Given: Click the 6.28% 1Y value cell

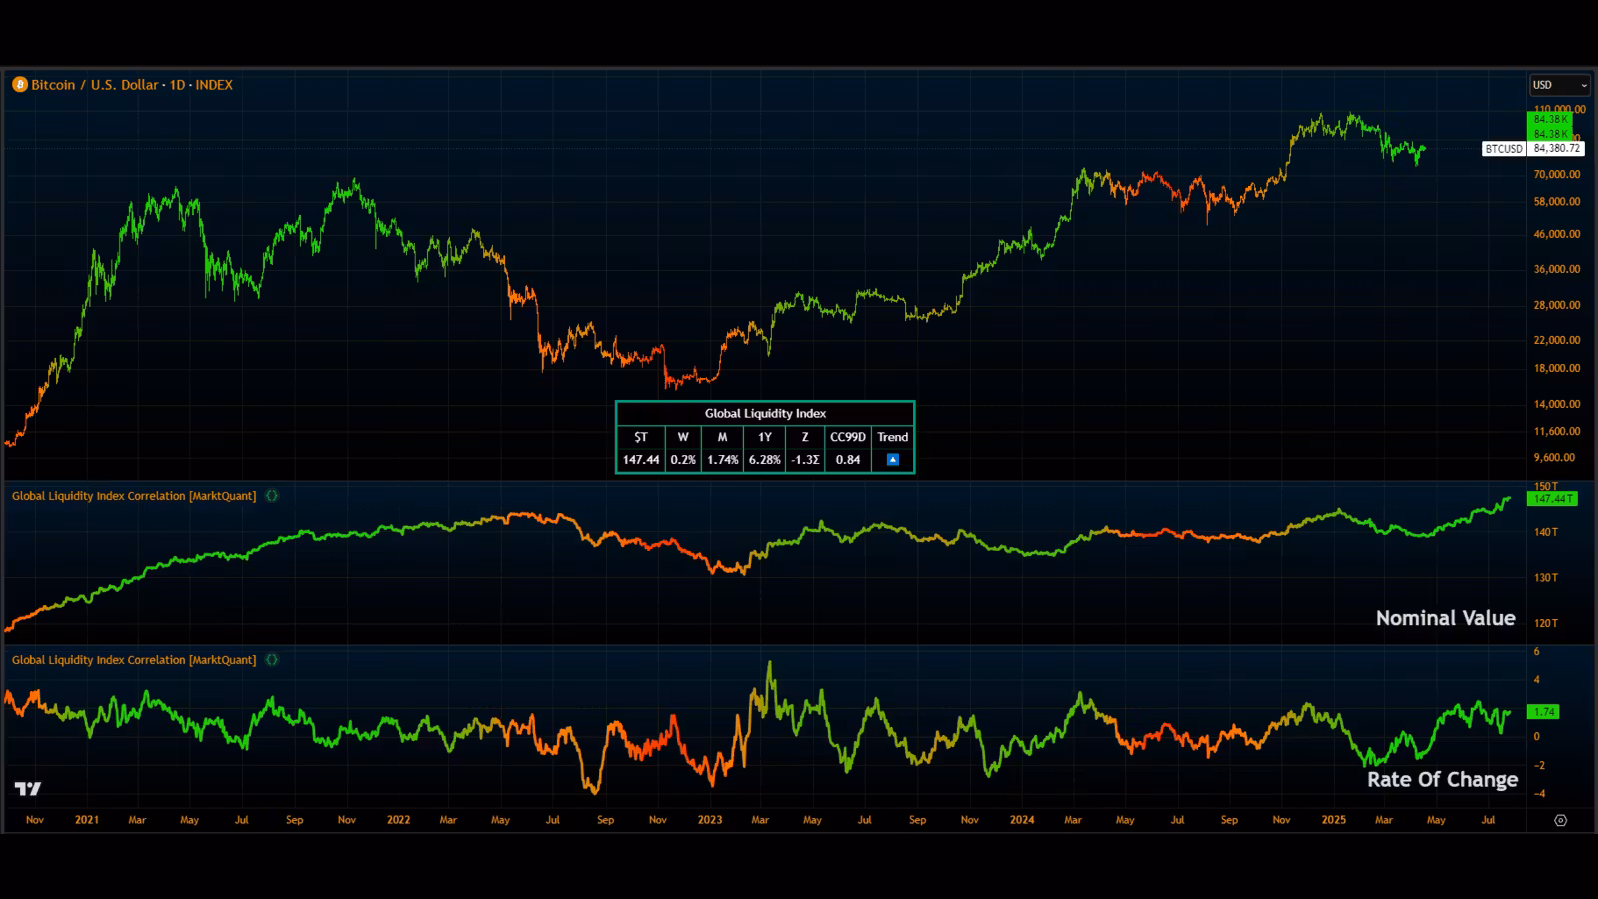Looking at the screenshot, I should [765, 460].
